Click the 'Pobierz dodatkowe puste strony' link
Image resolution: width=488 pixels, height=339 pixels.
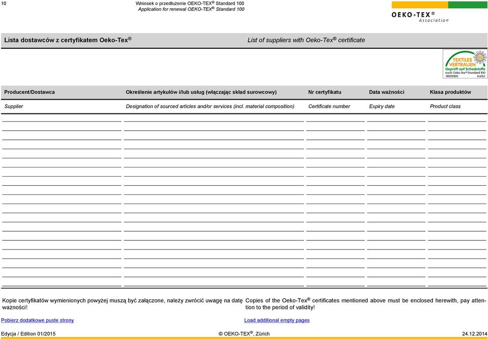pos(38,320)
